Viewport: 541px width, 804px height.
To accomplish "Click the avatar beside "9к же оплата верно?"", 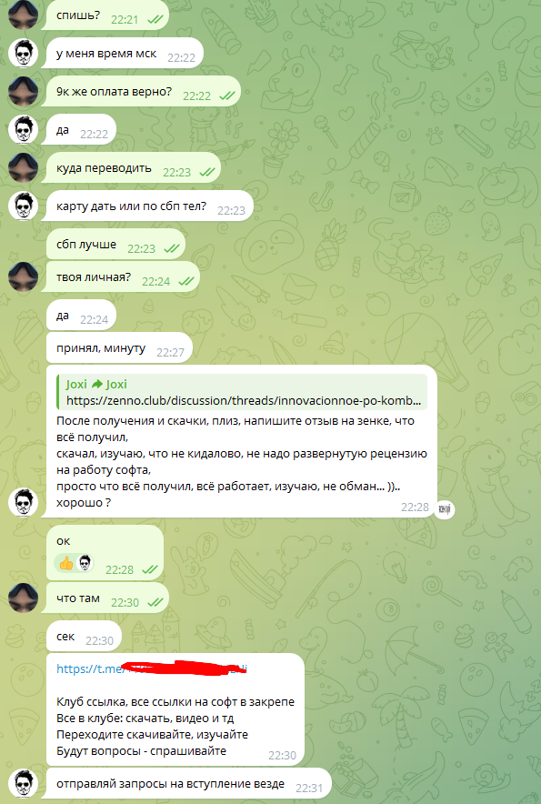I will (23, 91).
